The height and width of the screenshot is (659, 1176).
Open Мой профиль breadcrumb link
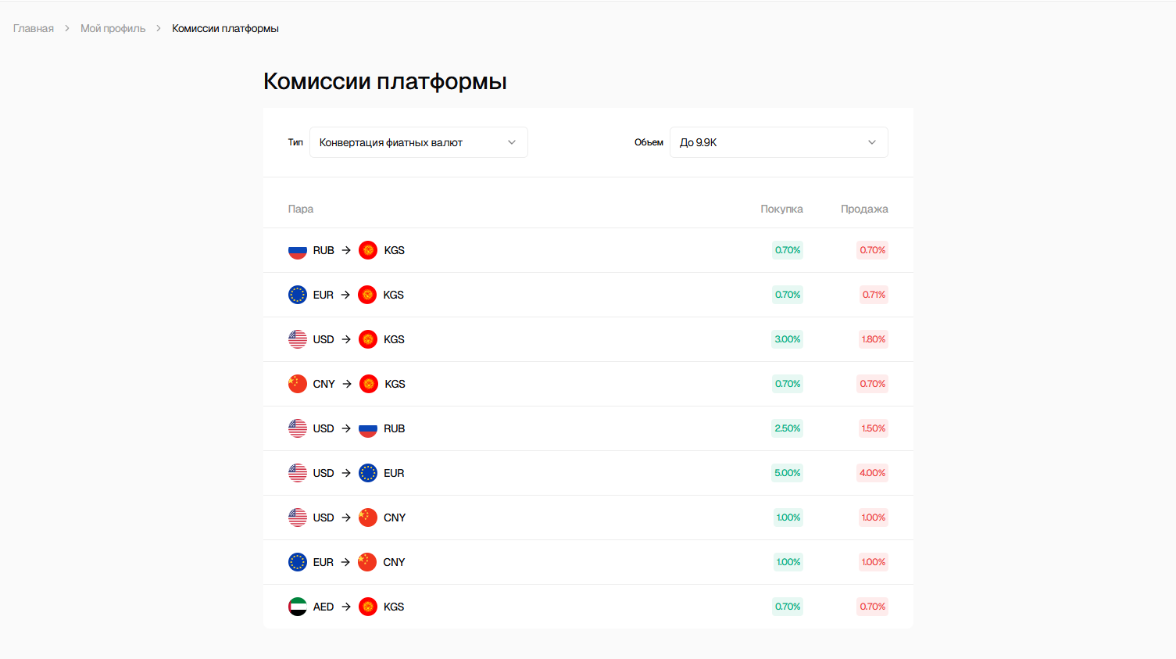(113, 28)
